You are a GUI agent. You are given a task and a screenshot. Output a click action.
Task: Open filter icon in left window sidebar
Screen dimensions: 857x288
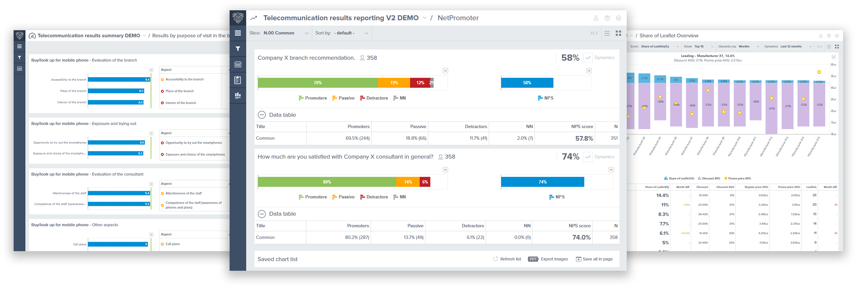point(19,57)
